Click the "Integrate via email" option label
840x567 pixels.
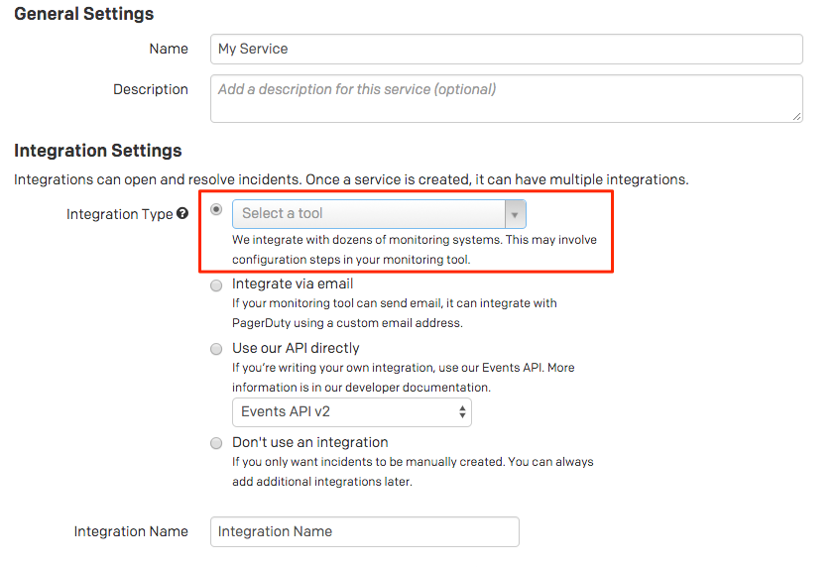point(293,283)
